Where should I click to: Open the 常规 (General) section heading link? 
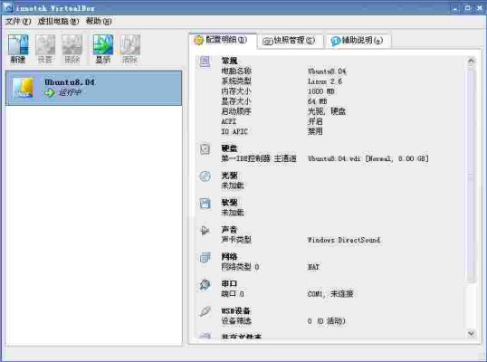[229, 61]
